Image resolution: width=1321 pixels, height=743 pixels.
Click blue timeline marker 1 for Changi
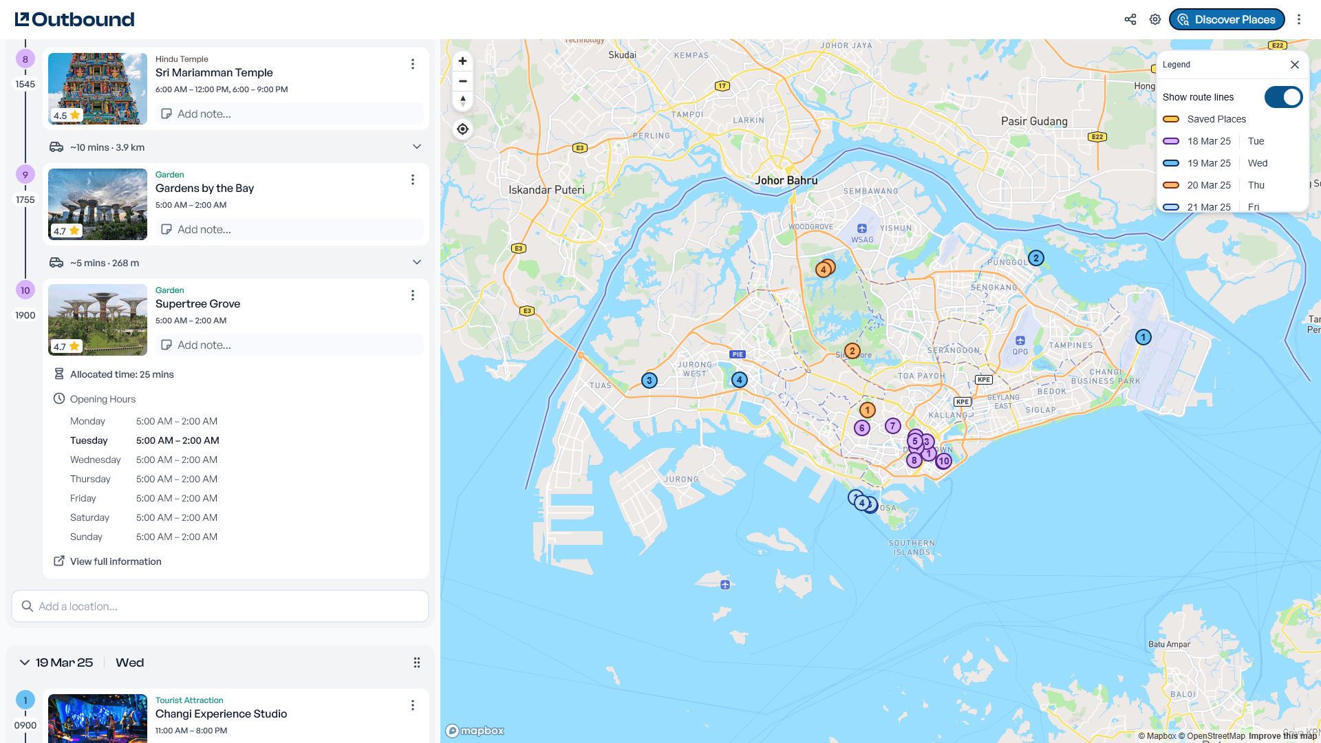[25, 700]
